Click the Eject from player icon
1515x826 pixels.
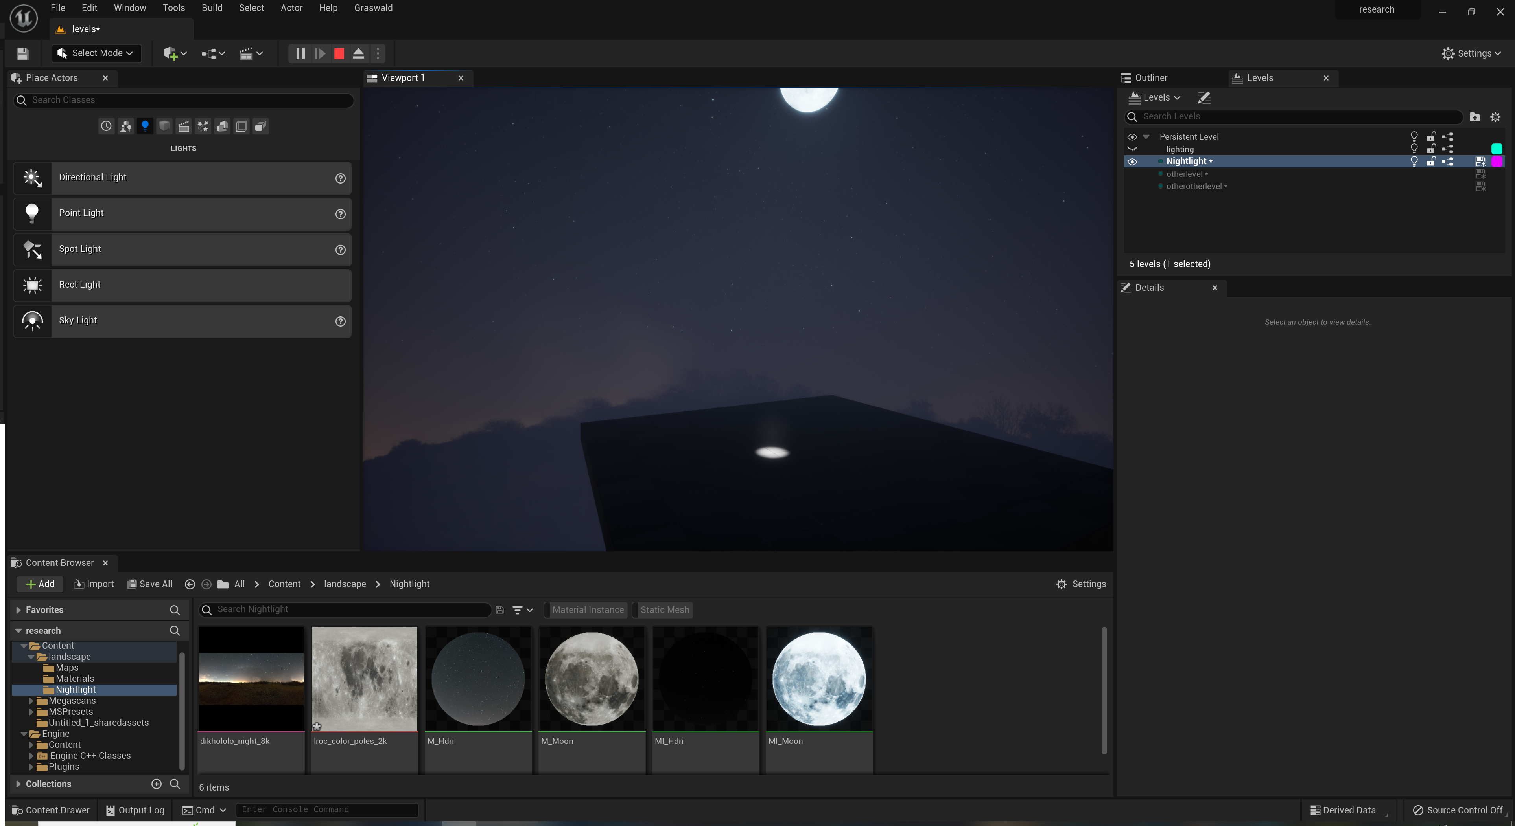pos(358,53)
